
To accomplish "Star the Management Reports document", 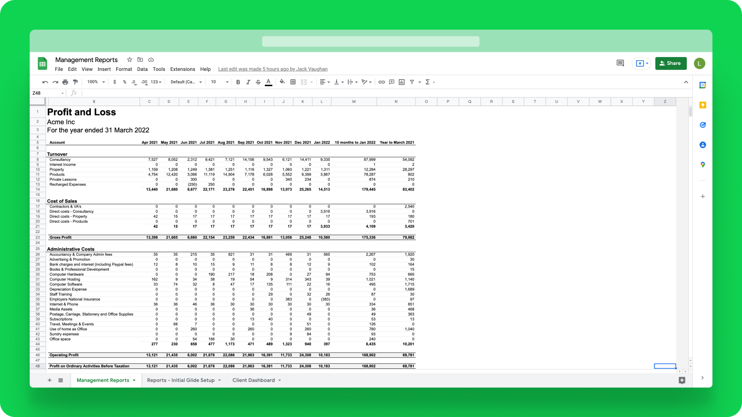I will 130,60.
